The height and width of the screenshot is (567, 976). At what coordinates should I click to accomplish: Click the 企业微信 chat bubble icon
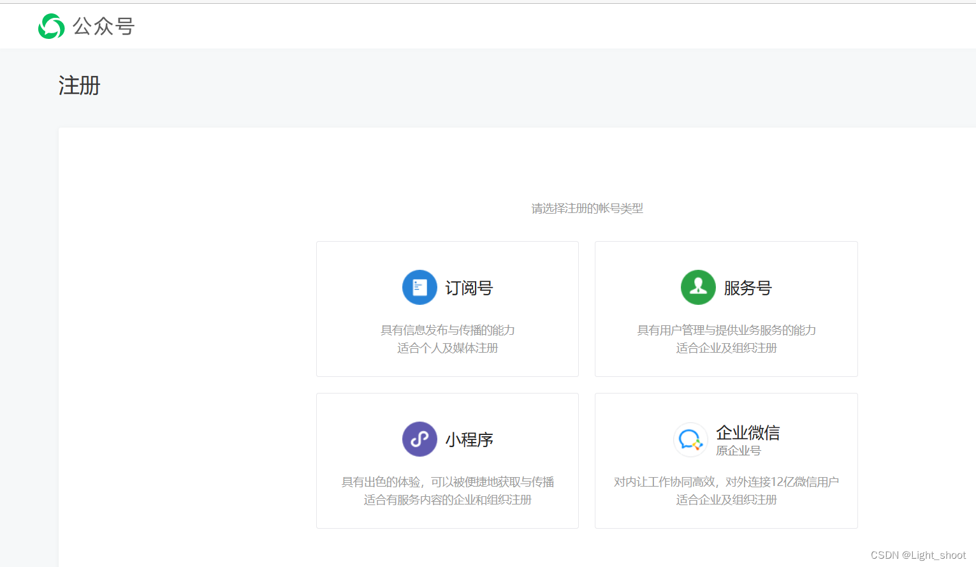[690, 439]
